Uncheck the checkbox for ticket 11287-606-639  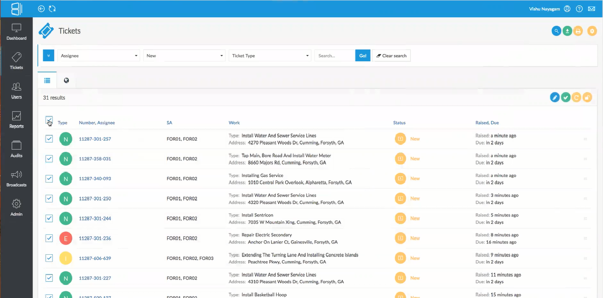[x=49, y=258]
